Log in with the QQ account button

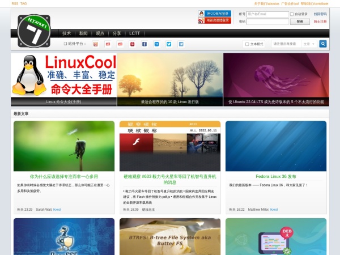pyautogui.click(x=214, y=14)
